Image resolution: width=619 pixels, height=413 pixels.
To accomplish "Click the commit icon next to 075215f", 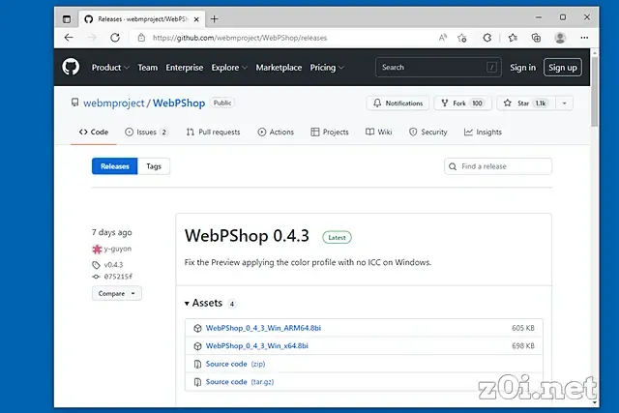I will pyautogui.click(x=96, y=277).
